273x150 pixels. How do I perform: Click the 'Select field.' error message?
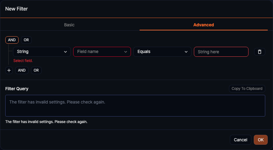point(23,61)
